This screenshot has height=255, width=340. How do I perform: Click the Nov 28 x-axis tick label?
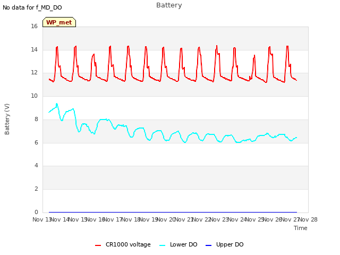pyautogui.click(x=308, y=219)
